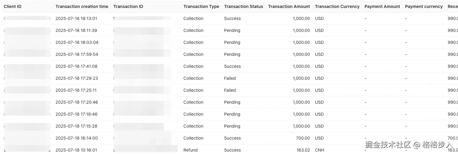The image size is (458, 154).
Task: Click the Transaction Type column header
Action: pos(201,6)
